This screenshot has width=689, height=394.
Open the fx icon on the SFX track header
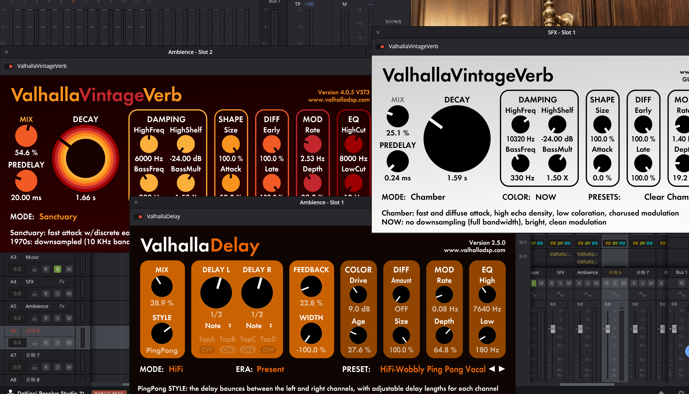click(62, 281)
